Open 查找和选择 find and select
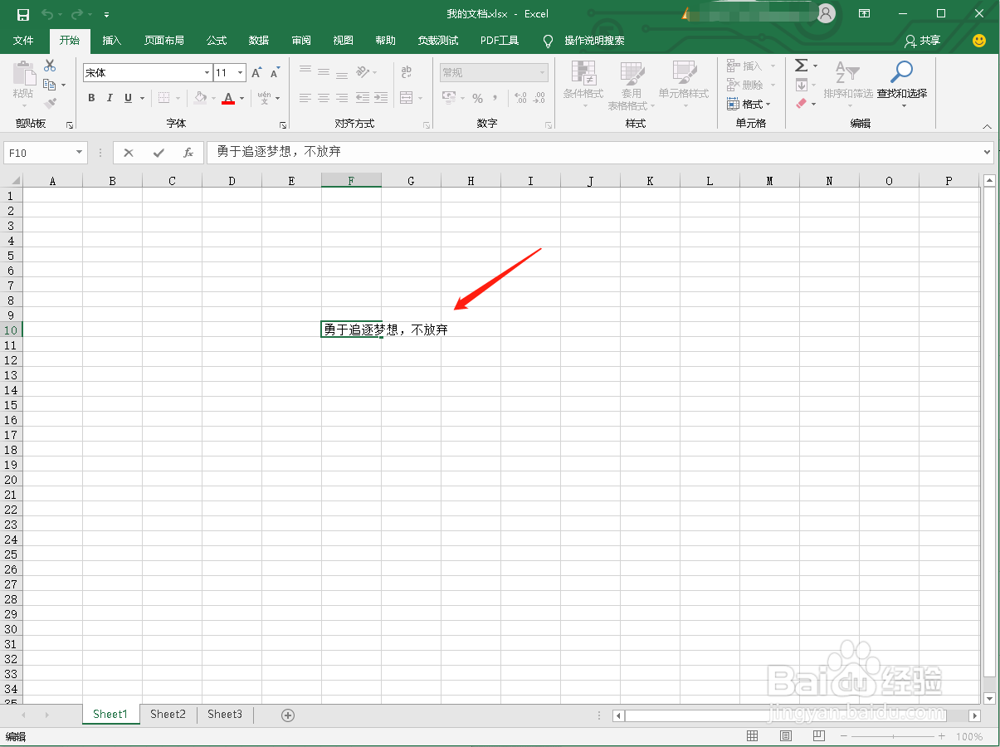The width and height of the screenshot is (1000, 747). coord(902,83)
